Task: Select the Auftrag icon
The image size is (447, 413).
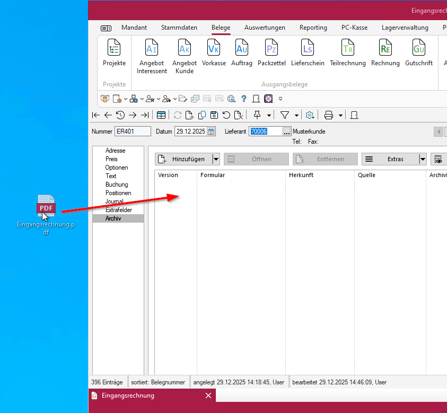Action: click(241, 48)
